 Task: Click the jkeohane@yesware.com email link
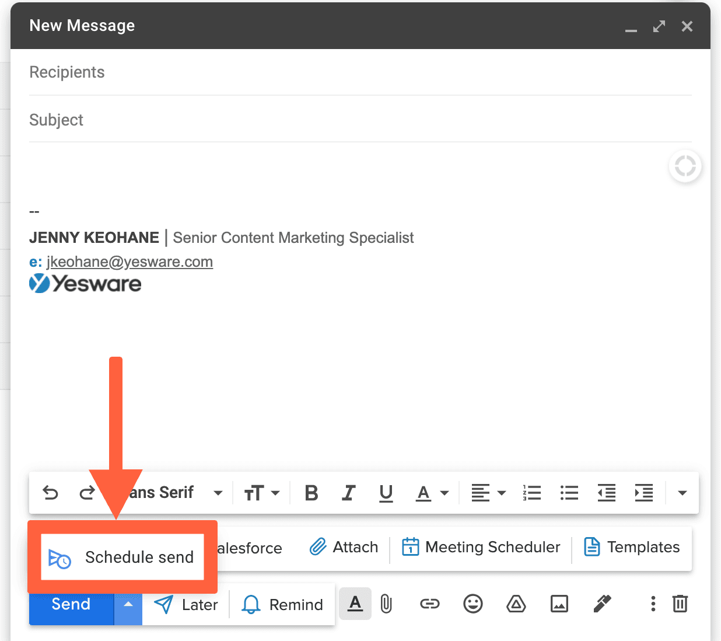(x=130, y=262)
